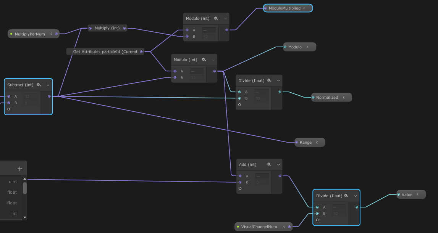Click gear icon on lower Modulo (int) node
Viewport: 438px width, 233px height.
click(x=204, y=59)
